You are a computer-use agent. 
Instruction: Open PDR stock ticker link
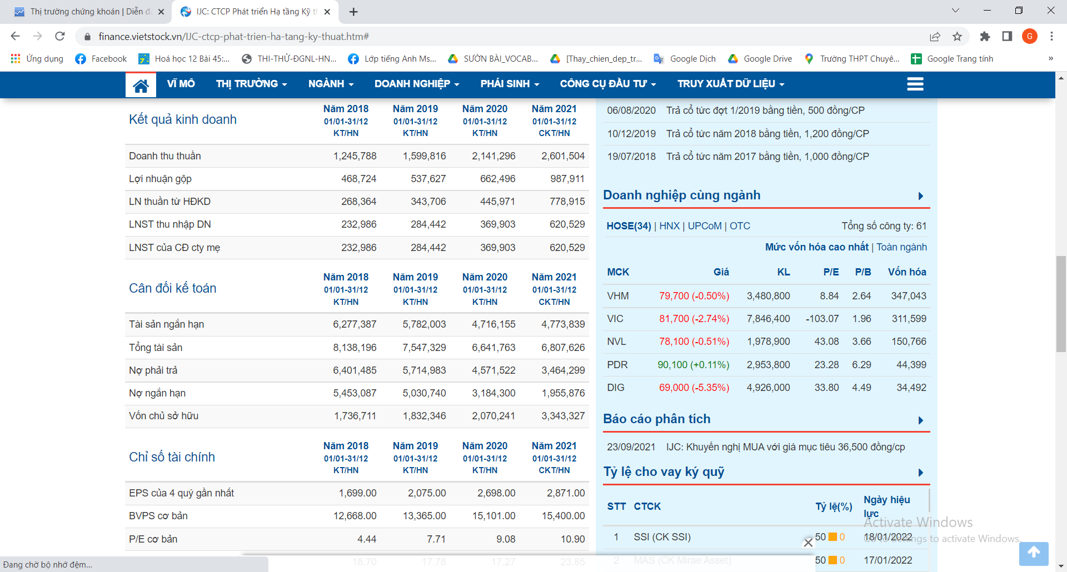(x=617, y=365)
